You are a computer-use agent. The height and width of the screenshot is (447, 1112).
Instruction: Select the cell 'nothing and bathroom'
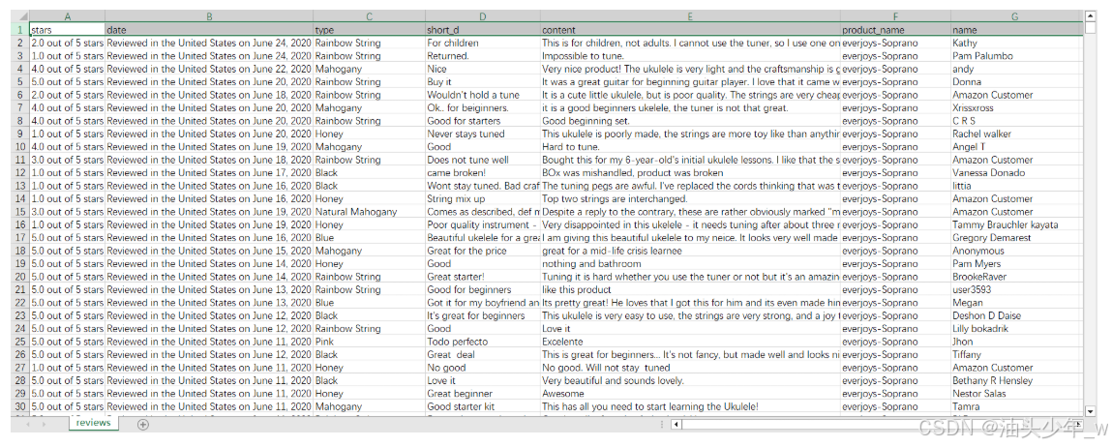[x=691, y=263]
